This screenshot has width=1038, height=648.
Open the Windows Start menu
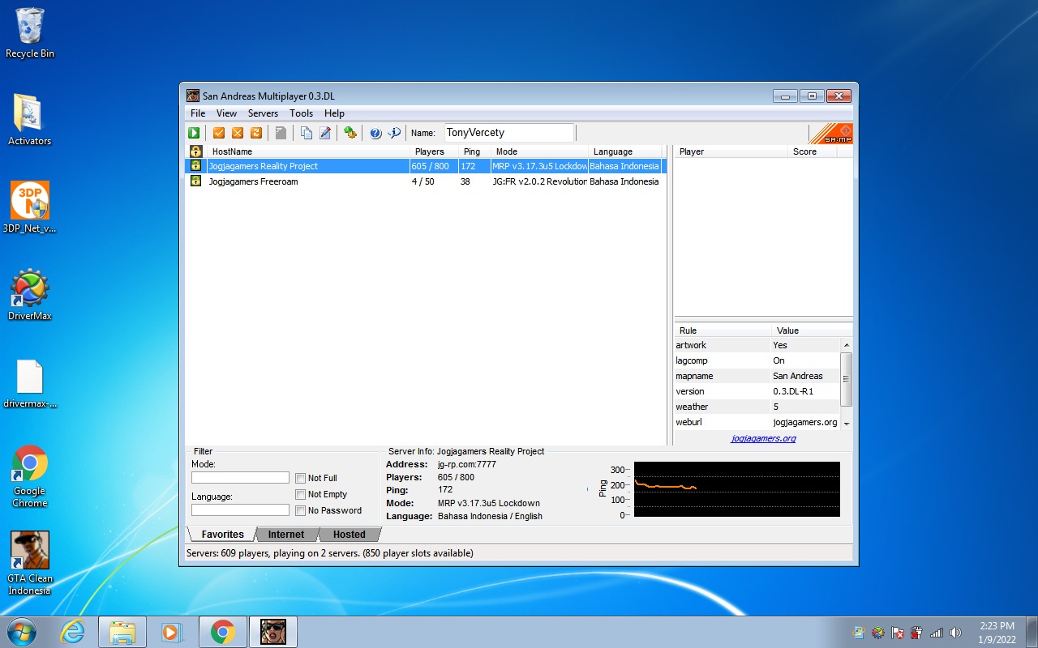click(22, 632)
